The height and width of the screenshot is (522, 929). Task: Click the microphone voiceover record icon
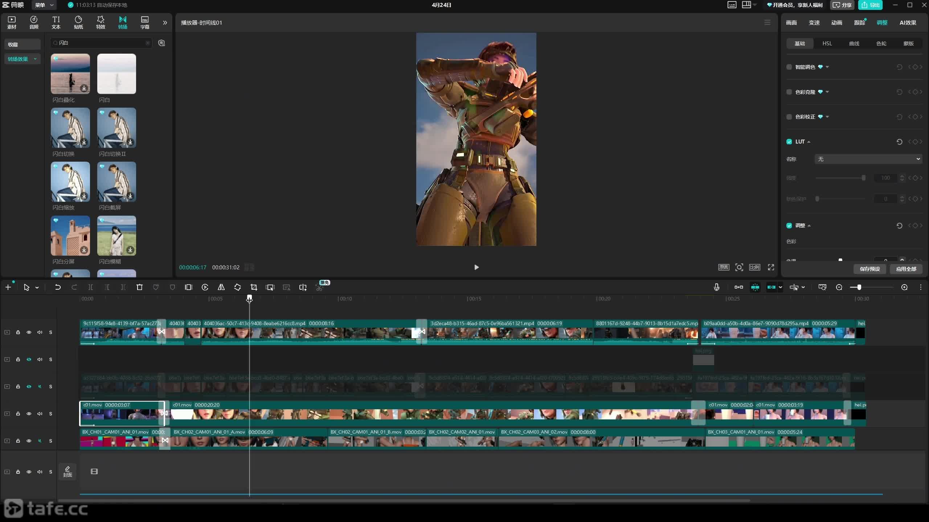[x=716, y=287]
